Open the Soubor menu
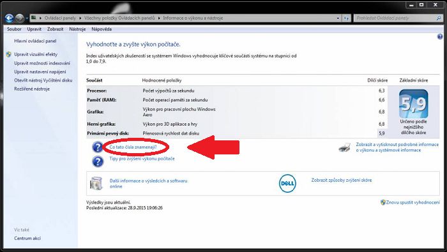 click(14, 29)
